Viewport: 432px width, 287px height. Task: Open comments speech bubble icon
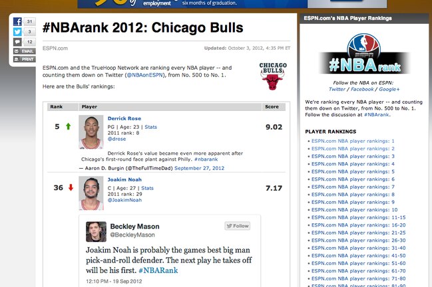(x=17, y=42)
